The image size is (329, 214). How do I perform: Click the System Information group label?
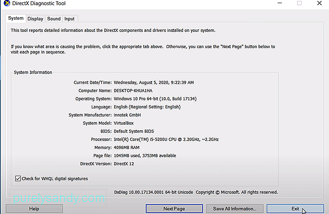point(33,72)
